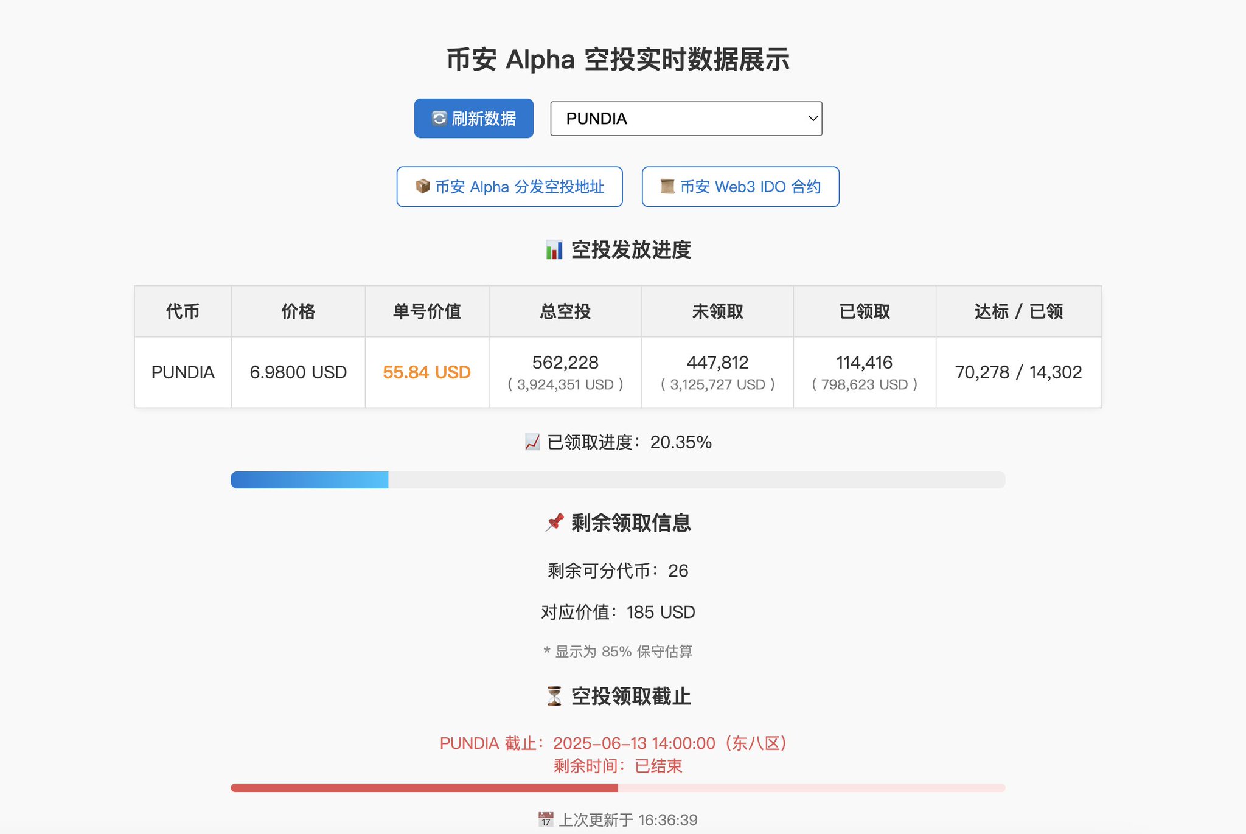Click the calendar icon beside 上次更新于
This screenshot has width=1246, height=834.
pyautogui.click(x=546, y=819)
